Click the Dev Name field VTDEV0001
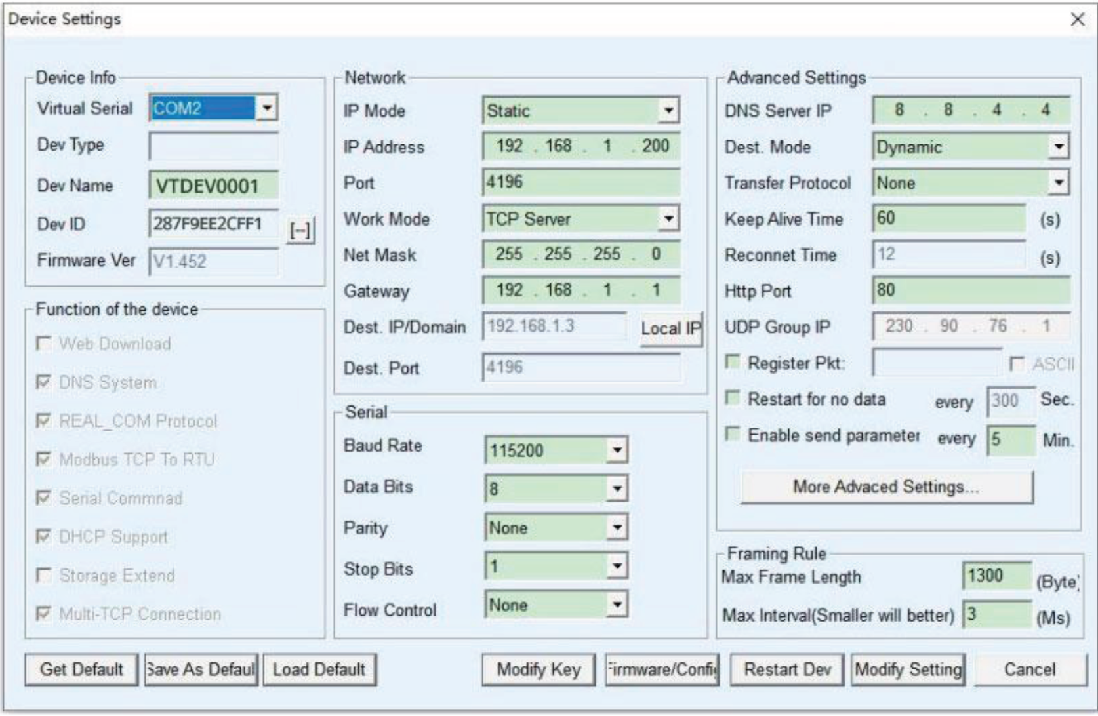1098x716 pixels. point(214,186)
